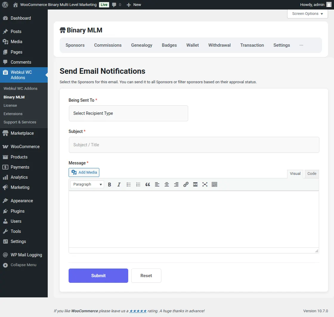
Task: Click the Dashboard gauge icon
Action: (5, 18)
